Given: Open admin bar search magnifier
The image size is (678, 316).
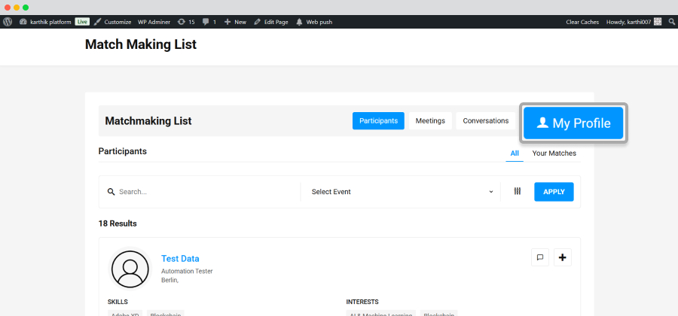Looking at the screenshot, I should pos(671,22).
